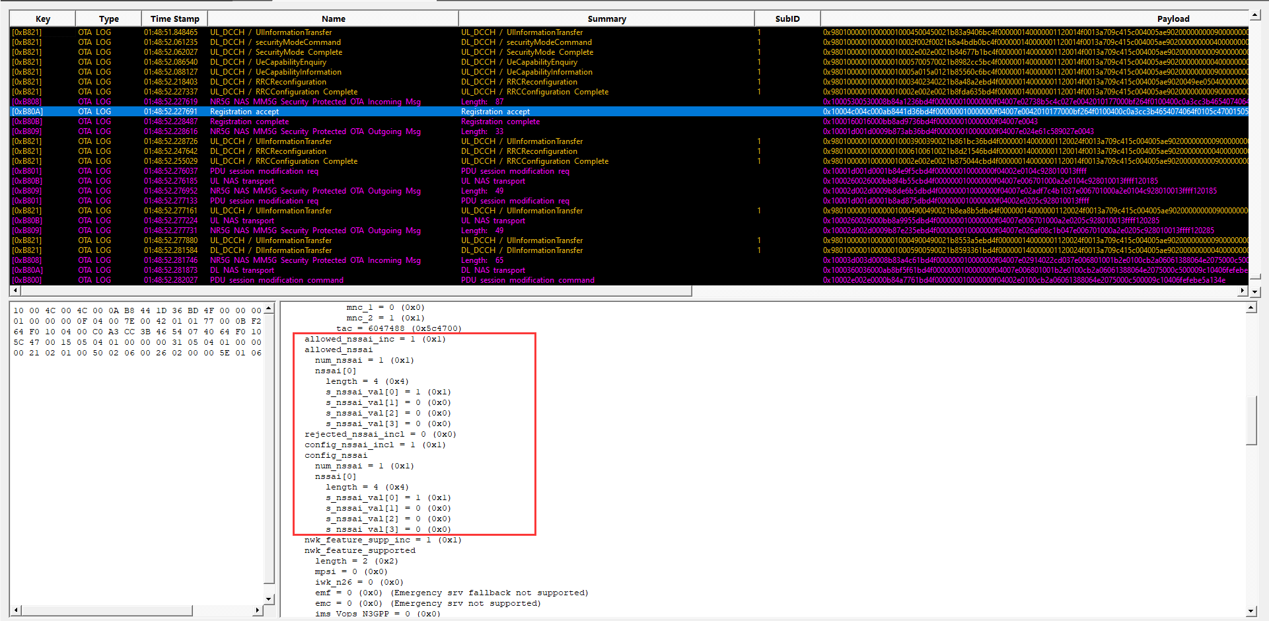Image resolution: width=1269 pixels, height=621 pixels.
Task: Click the Time Stamp column header
Action: click(174, 18)
